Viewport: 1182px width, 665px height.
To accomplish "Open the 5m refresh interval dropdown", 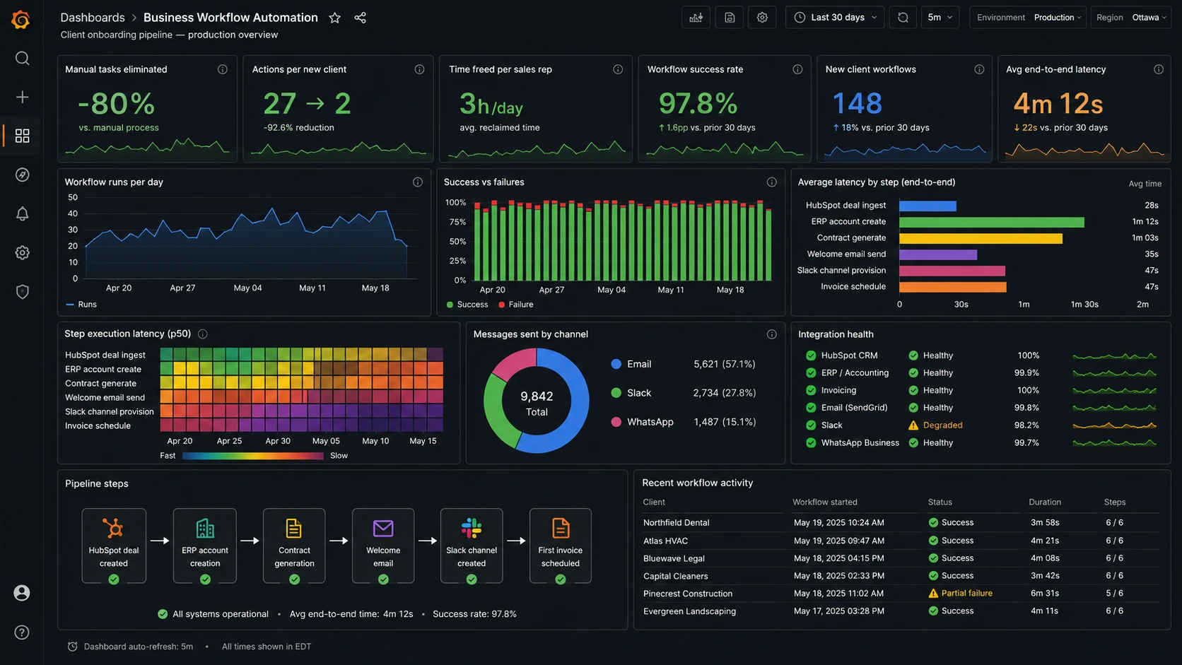I will point(940,18).
